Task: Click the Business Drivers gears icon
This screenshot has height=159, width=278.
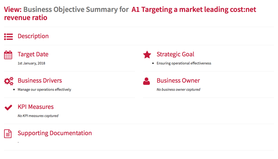Action: [9, 81]
